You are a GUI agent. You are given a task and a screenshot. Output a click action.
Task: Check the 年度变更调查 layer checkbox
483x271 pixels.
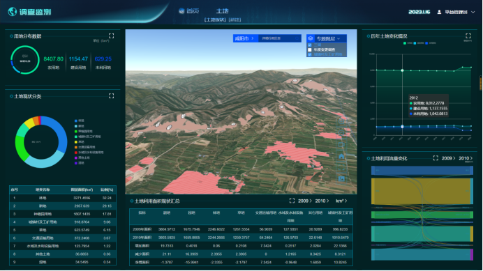[310, 49]
